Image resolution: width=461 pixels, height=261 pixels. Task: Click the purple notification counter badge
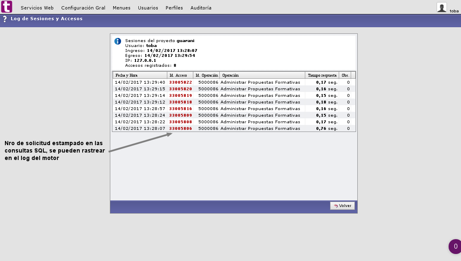point(455,247)
